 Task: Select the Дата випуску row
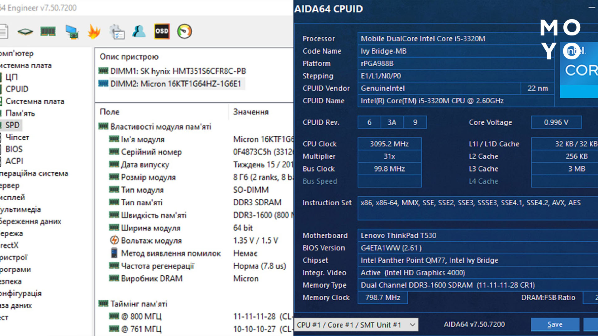coord(201,165)
